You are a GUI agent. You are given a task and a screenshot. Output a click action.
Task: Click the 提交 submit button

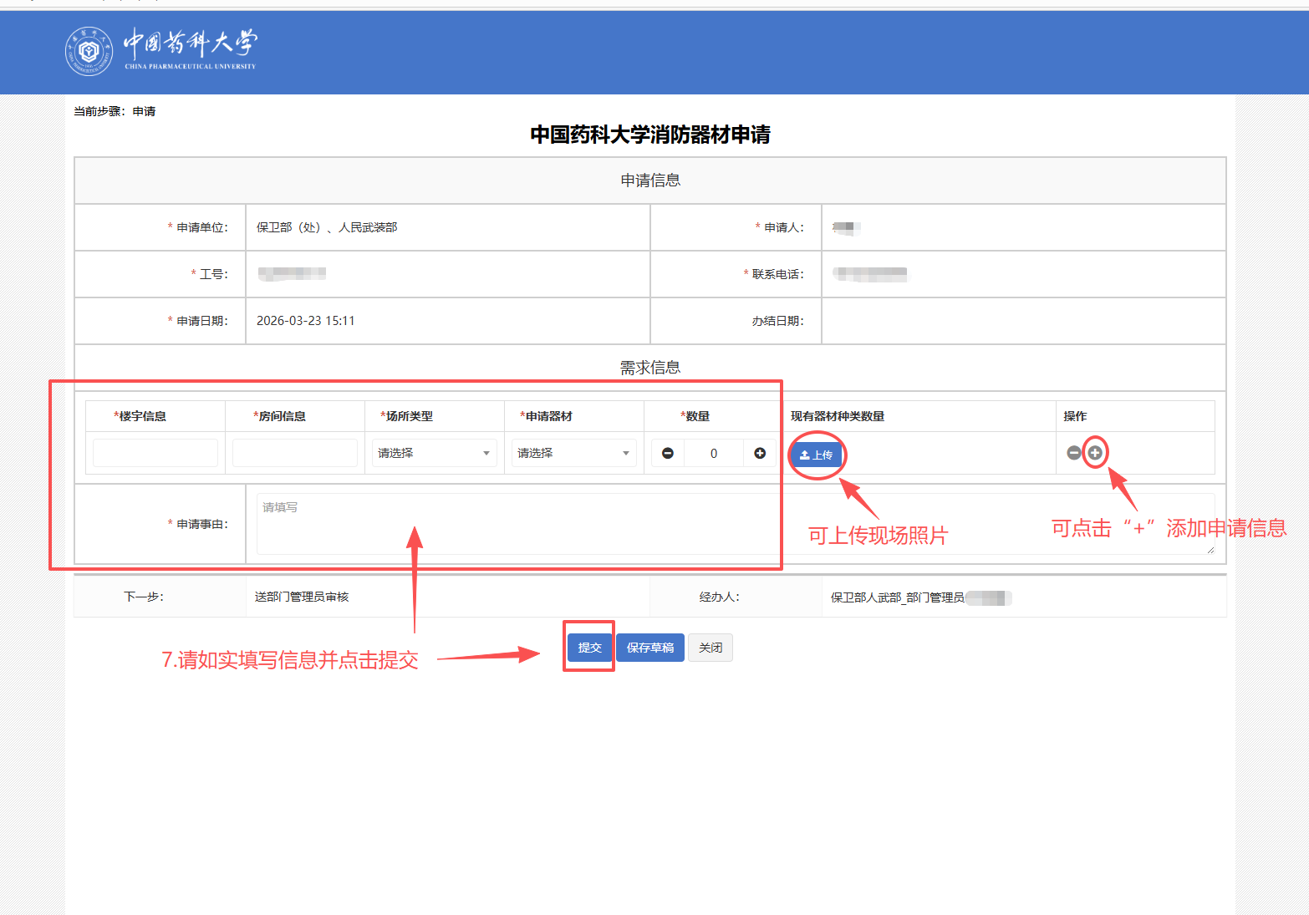coord(589,648)
